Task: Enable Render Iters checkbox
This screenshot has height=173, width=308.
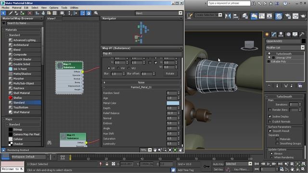Action: click(x=269, y=110)
